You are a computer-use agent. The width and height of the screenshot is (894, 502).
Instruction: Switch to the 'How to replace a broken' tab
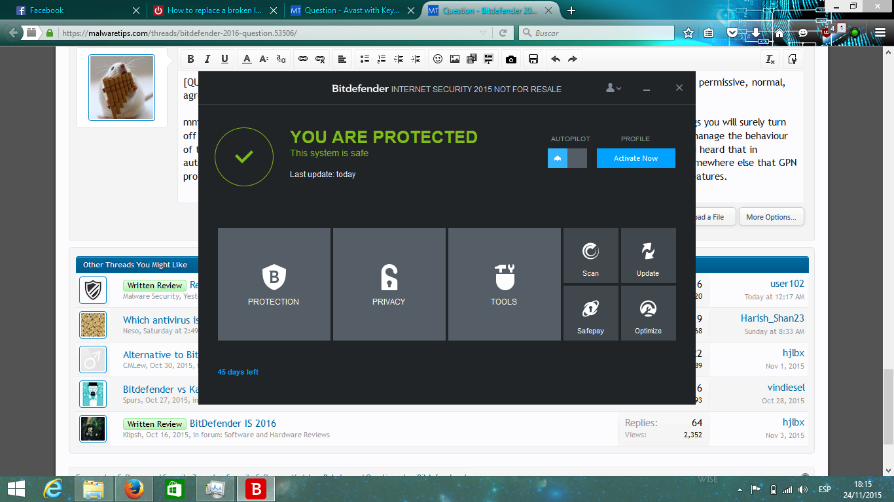coord(216,10)
